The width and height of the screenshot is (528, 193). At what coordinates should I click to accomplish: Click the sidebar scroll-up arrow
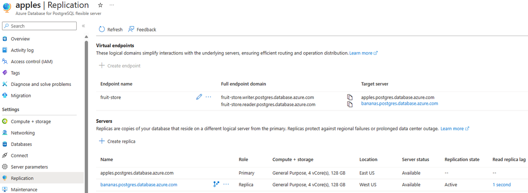point(86,37)
